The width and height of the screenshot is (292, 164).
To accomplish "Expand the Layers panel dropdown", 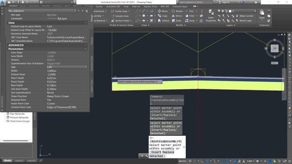I will click(x=230, y=25).
